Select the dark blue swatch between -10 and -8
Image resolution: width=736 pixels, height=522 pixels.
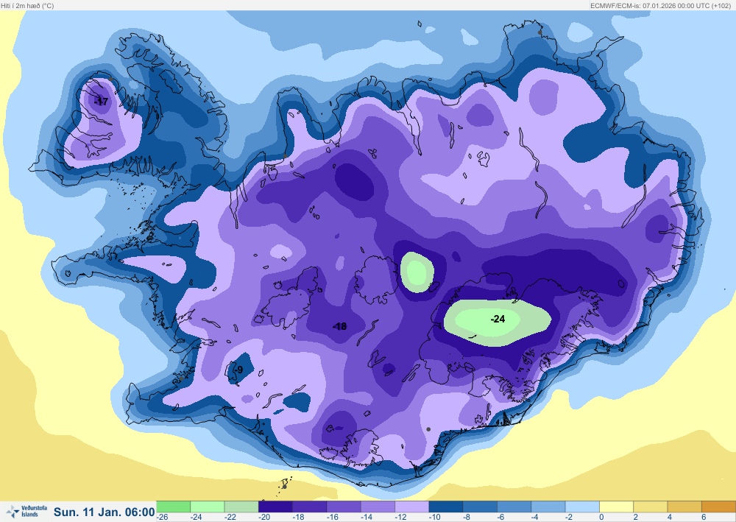446,507
